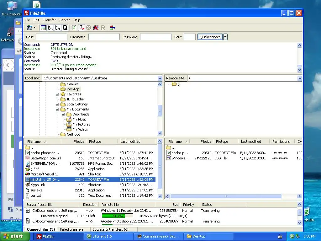Collapse the My Documents tree node
The height and width of the screenshot is (241, 321).
point(57,109)
